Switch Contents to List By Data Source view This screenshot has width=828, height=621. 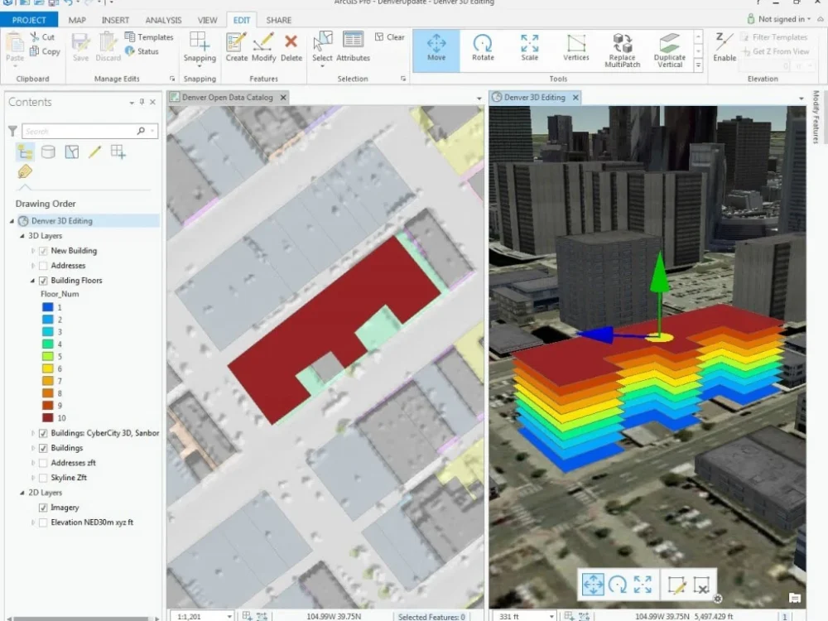tap(49, 152)
